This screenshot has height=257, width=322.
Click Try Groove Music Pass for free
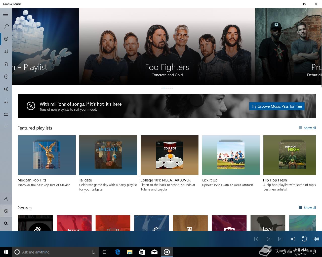[277, 106]
